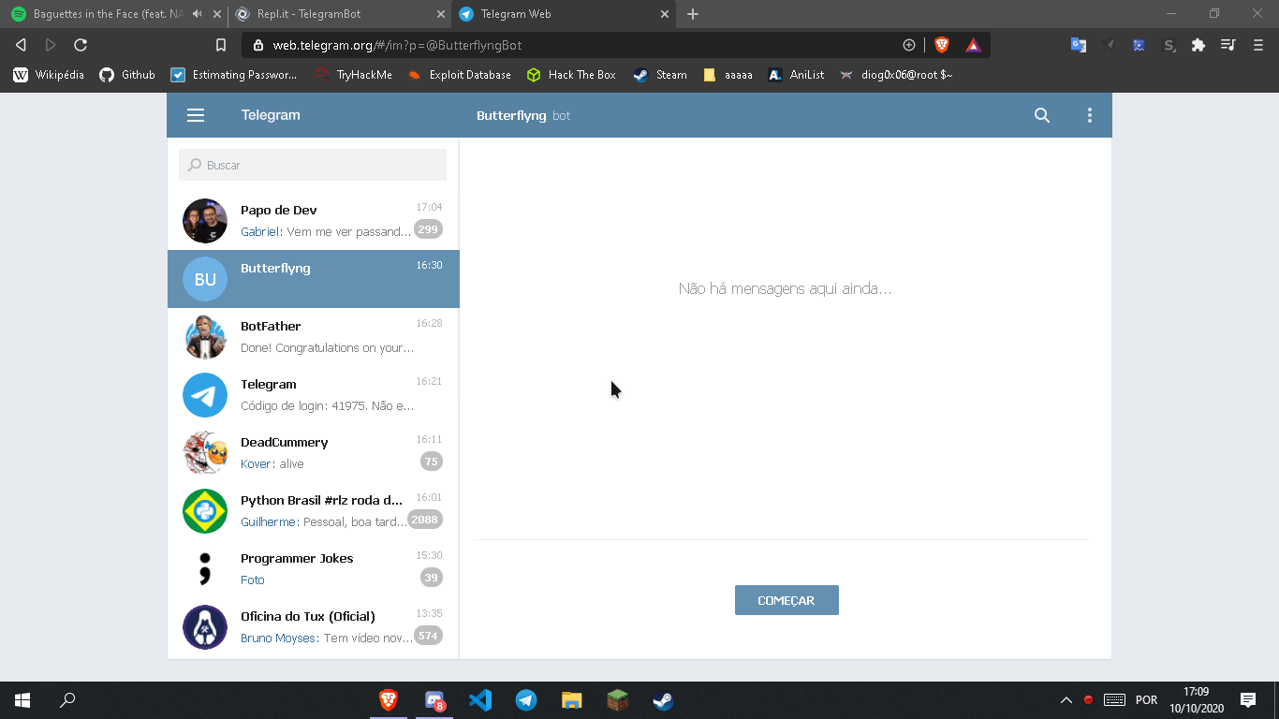Click the add-to-address-bar plus circle icon
This screenshot has width=1279, height=719.
908,45
